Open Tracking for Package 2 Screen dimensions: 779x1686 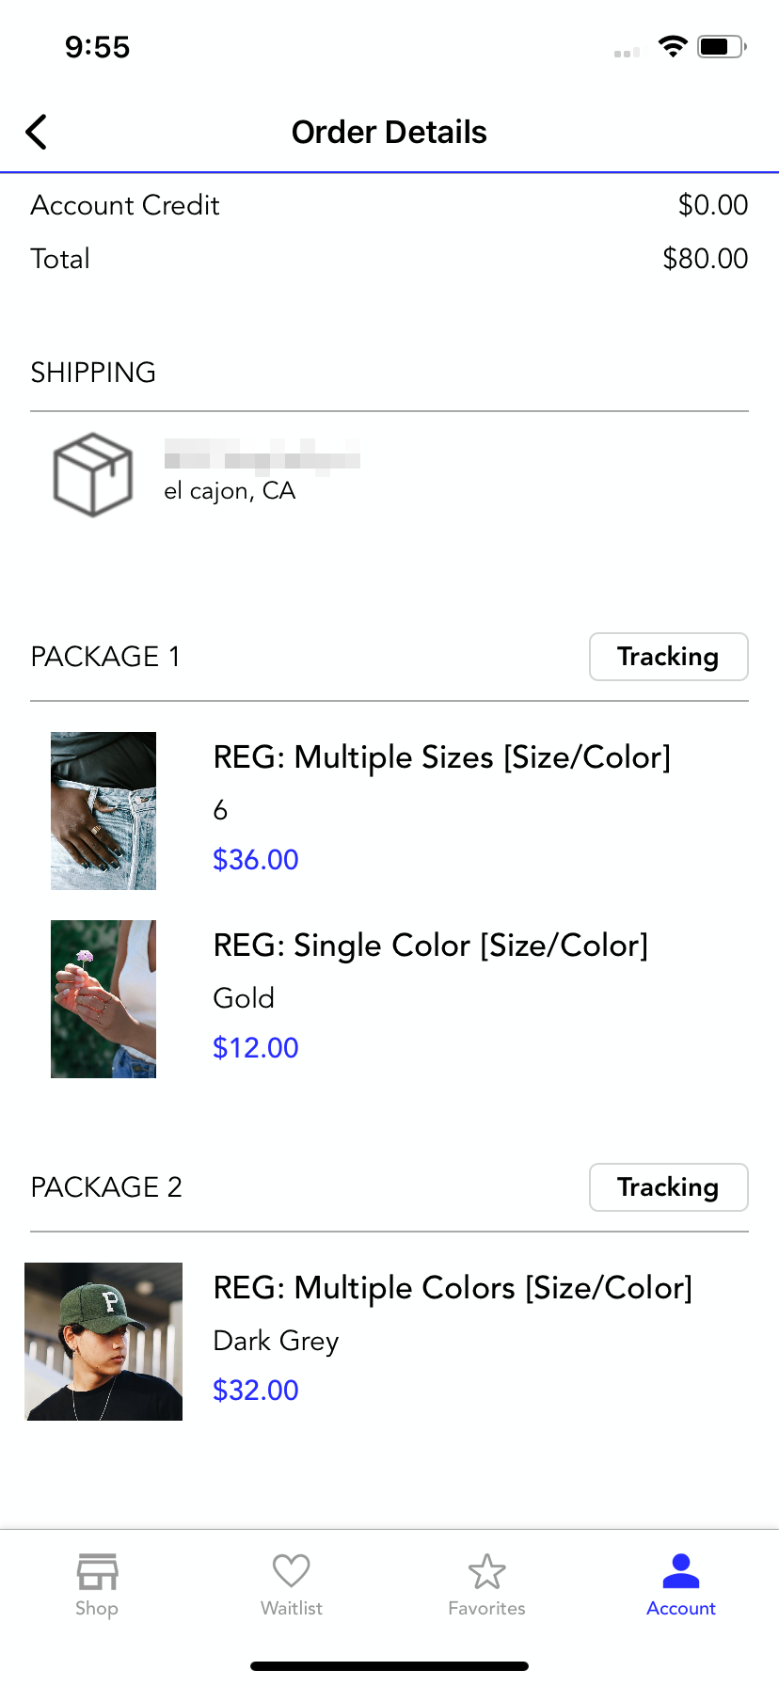pos(668,1187)
